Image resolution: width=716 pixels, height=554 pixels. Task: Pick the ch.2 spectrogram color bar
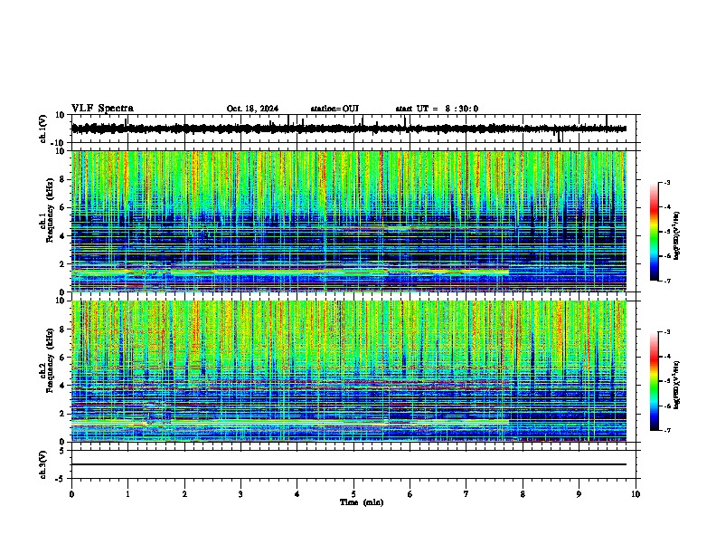pos(655,381)
